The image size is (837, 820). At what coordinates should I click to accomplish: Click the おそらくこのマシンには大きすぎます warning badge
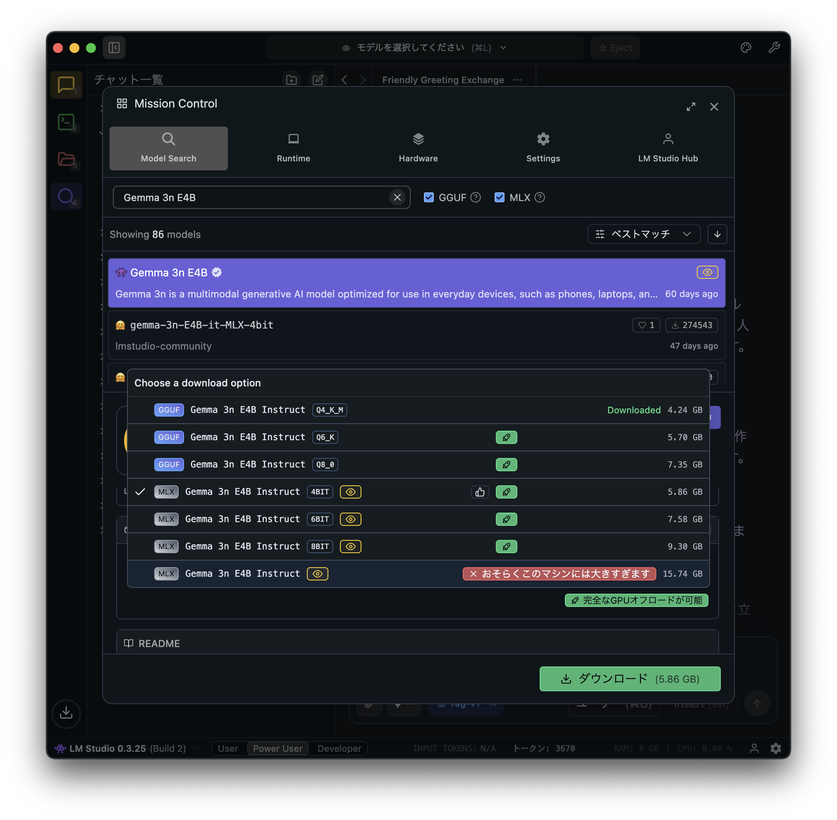point(559,574)
